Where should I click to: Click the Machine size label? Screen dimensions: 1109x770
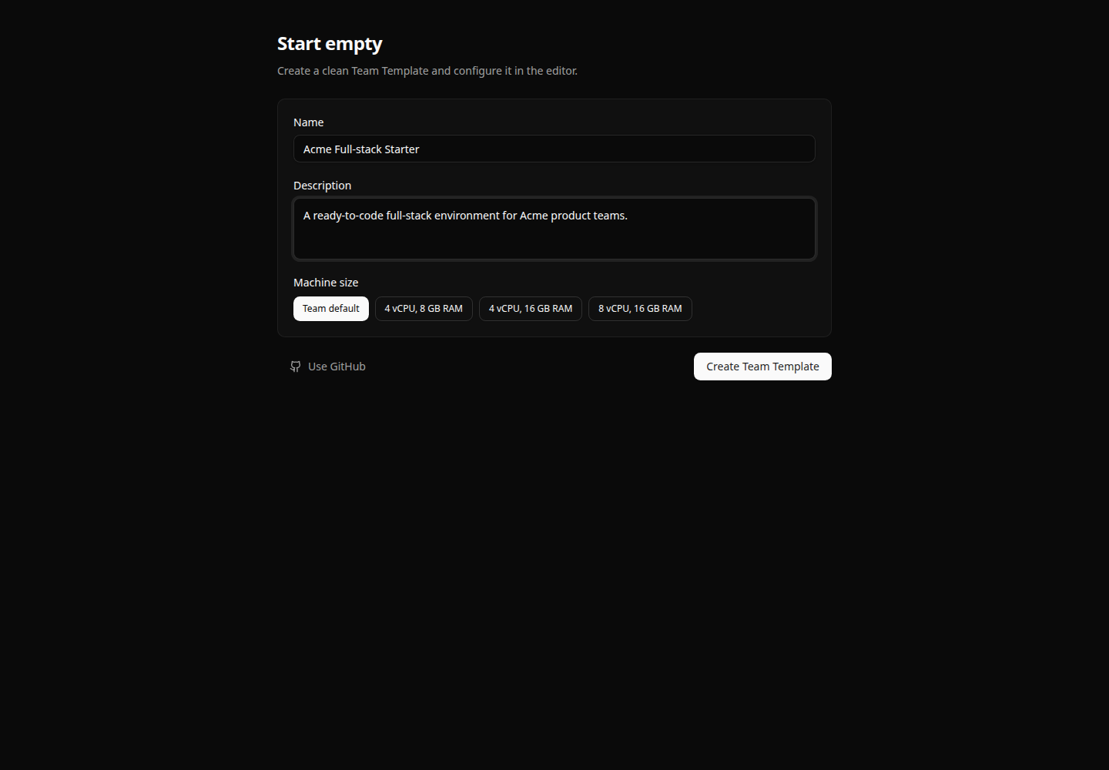(x=326, y=283)
